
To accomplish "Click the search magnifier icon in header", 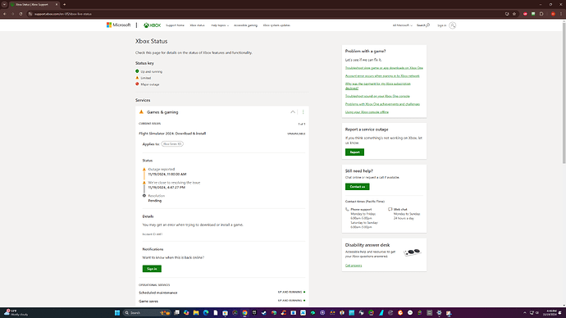I will coord(427,25).
